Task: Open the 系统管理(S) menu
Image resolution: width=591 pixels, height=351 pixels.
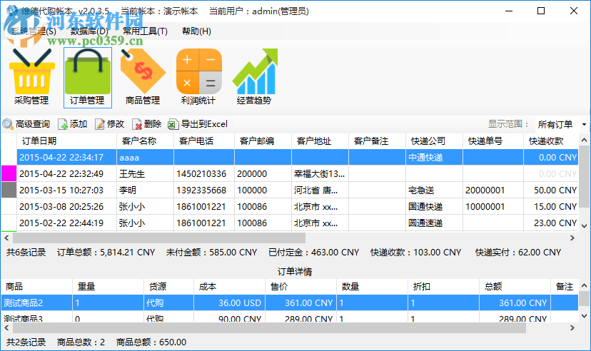Action: [34, 31]
